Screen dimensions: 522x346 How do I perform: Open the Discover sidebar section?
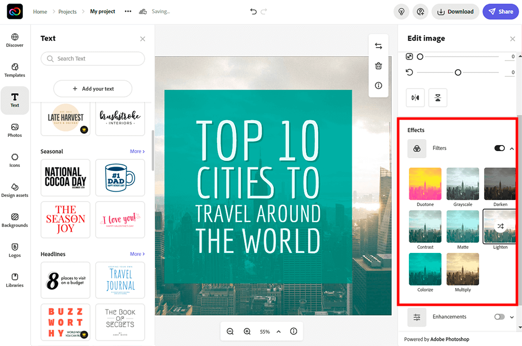[x=15, y=40]
